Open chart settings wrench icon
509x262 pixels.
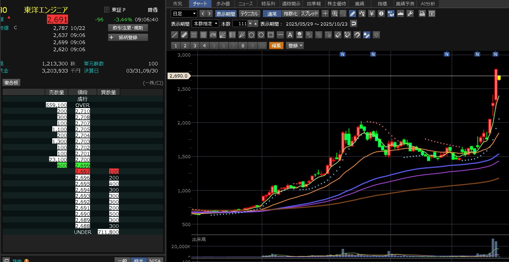410,14
